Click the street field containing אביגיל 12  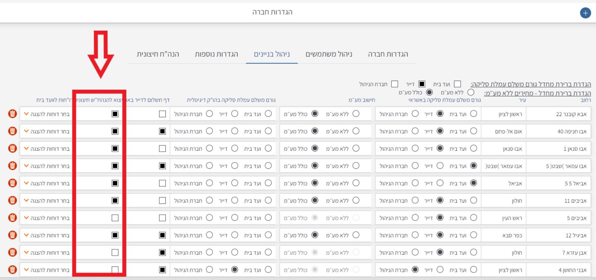pos(560,235)
